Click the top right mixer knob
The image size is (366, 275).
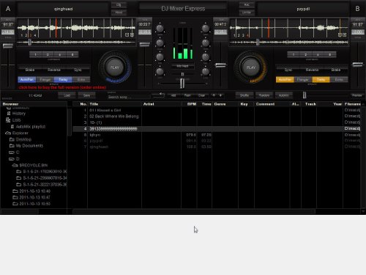206,29
